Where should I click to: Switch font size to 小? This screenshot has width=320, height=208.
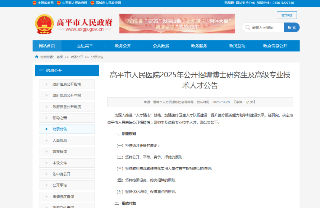pos(247,102)
